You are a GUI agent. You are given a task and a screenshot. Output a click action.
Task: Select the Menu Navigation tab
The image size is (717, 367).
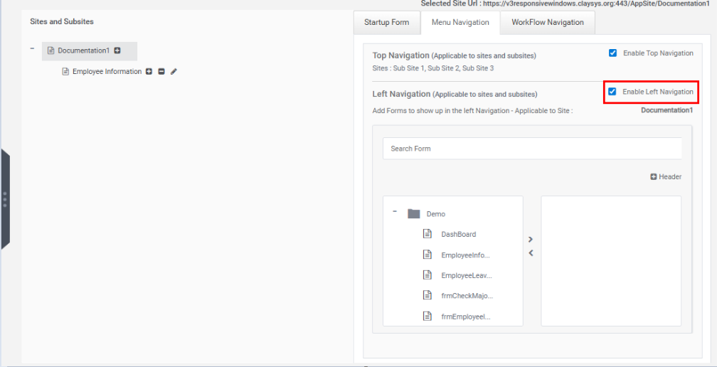pyautogui.click(x=460, y=22)
